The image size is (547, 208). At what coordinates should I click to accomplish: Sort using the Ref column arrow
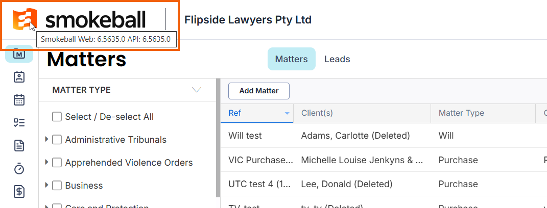(x=287, y=113)
